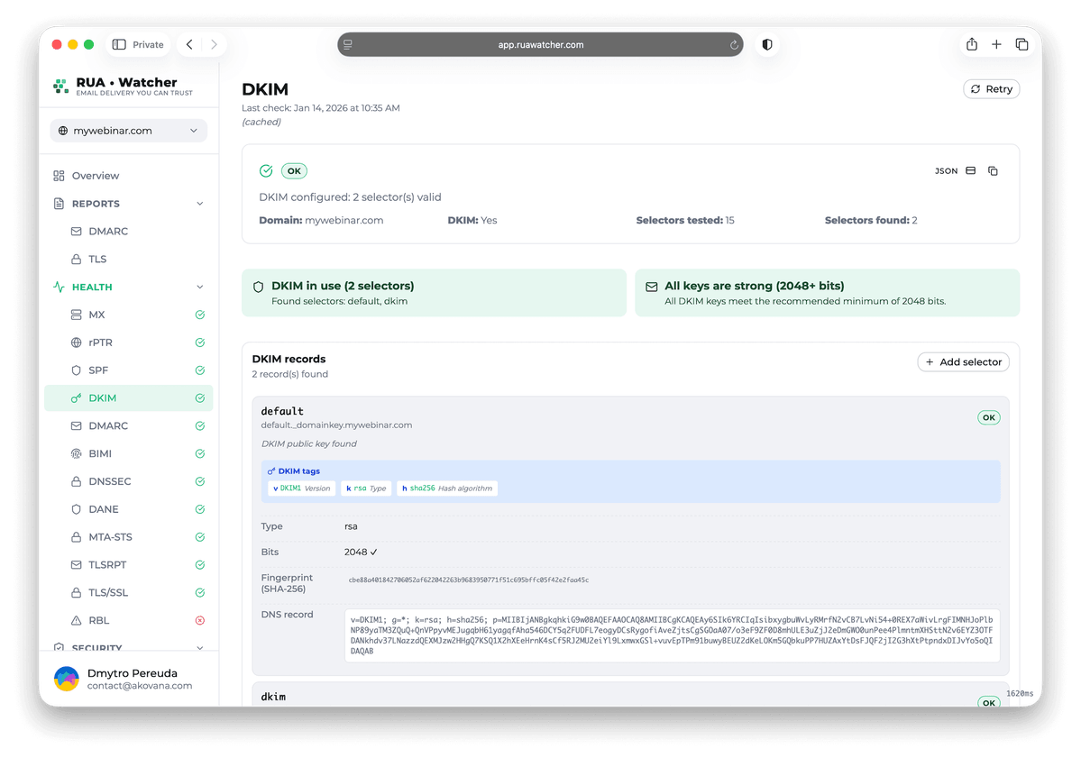Copy the DKIM result using the copy icon

tap(993, 170)
